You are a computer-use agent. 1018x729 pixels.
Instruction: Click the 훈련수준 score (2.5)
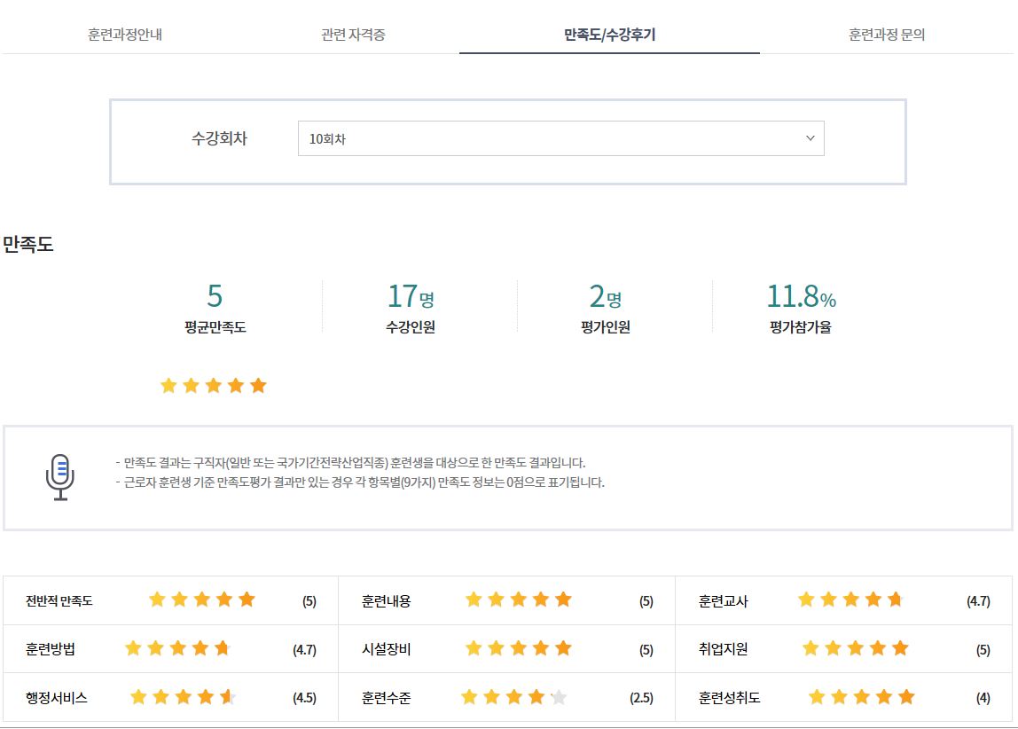click(641, 698)
